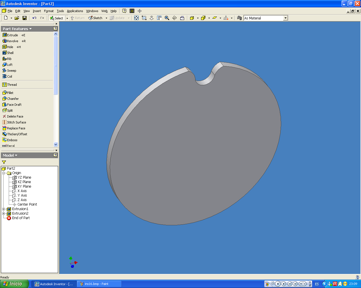This screenshot has width=361, height=288.
Task: Pick the Replace Face tool
Action: click(x=14, y=128)
